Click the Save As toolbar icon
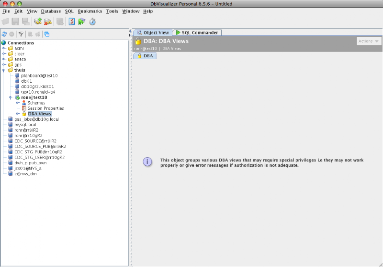The image size is (383, 267). pos(26,21)
